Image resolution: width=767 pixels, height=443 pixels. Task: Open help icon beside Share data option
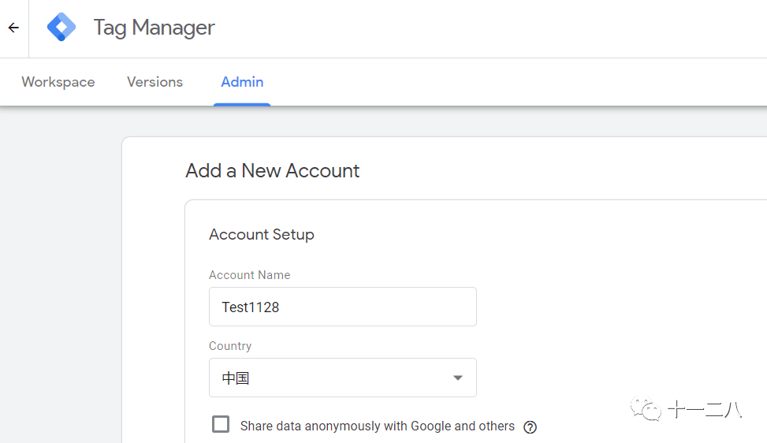pos(530,427)
